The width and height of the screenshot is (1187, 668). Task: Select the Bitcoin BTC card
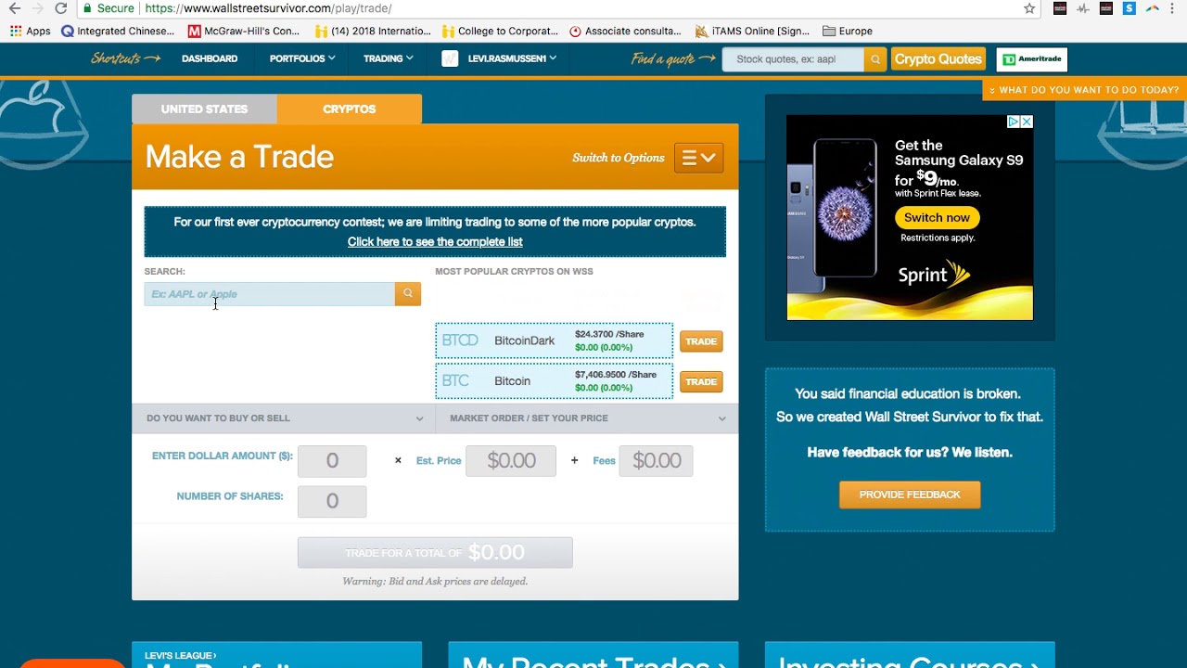coord(555,380)
